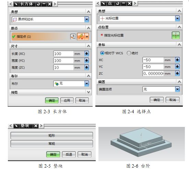Click the minimize dash in 点 title bar
Screen dimensions: 189x169
point(123,3)
